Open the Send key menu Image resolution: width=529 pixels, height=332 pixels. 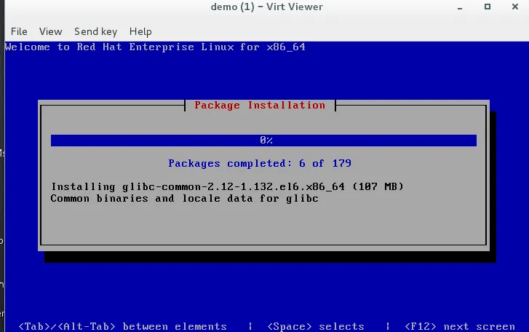[96, 31]
